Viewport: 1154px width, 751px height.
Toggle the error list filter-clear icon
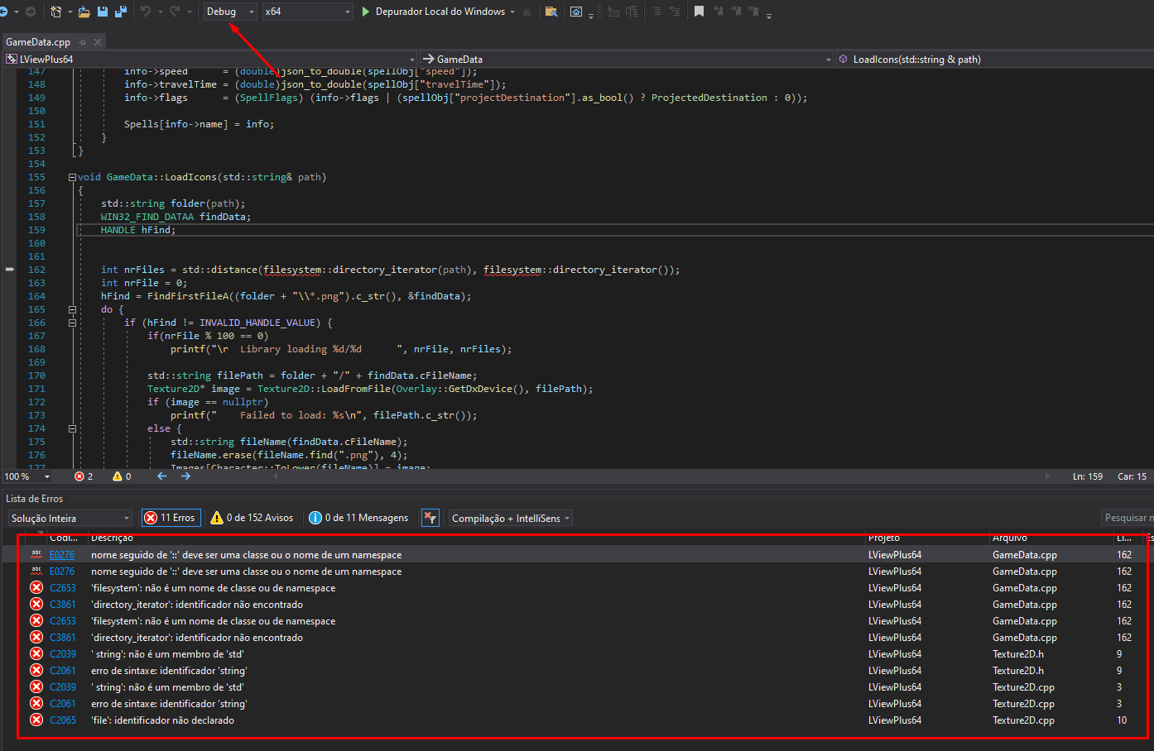[x=430, y=518]
